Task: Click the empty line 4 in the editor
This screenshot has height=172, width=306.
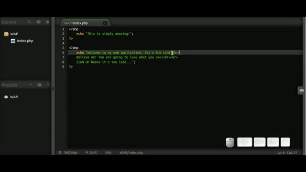Action: 185,43
